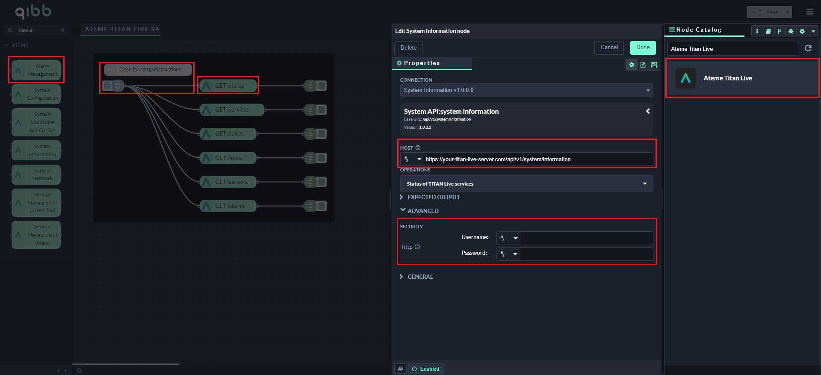This screenshot has width=821, height=375.
Task: Open the Connection dropdown for System Information
Action: [526, 90]
